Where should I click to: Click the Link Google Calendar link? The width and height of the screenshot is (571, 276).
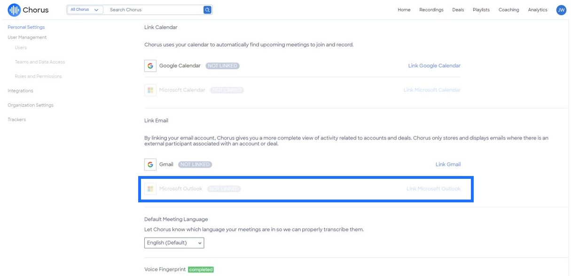434,65
